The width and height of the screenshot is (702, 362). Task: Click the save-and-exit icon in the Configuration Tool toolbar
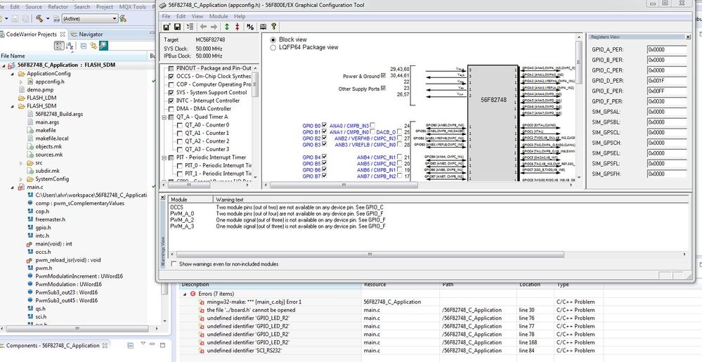[167, 27]
